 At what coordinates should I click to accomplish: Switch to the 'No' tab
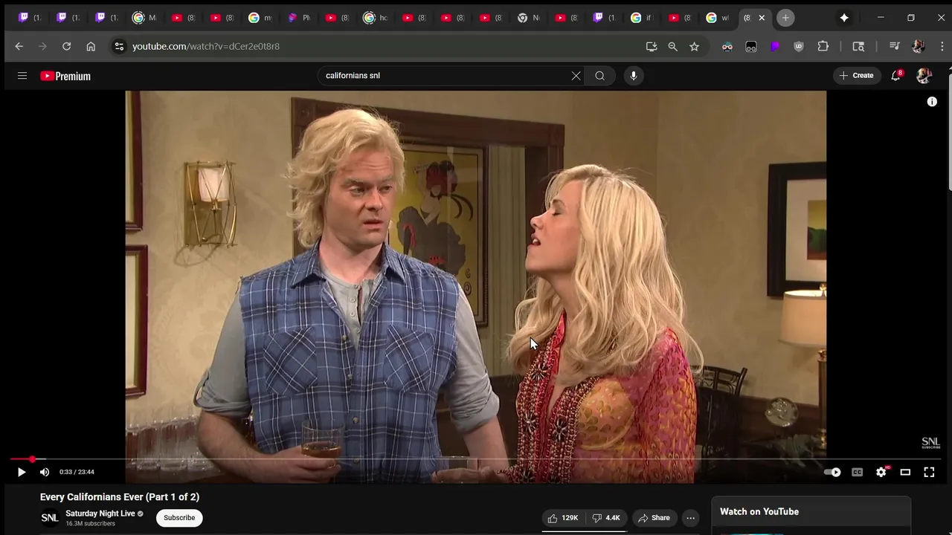coord(529,18)
